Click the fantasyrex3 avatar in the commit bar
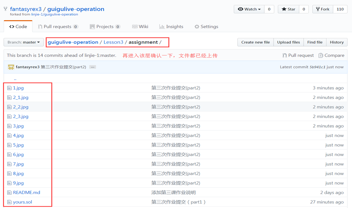Image resolution: width=352 pixels, height=208 pixels. point(11,67)
